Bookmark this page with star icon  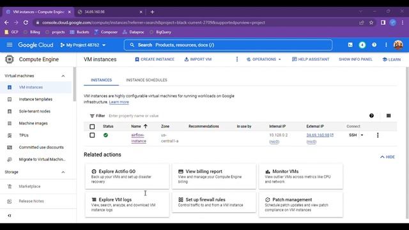[371, 23]
